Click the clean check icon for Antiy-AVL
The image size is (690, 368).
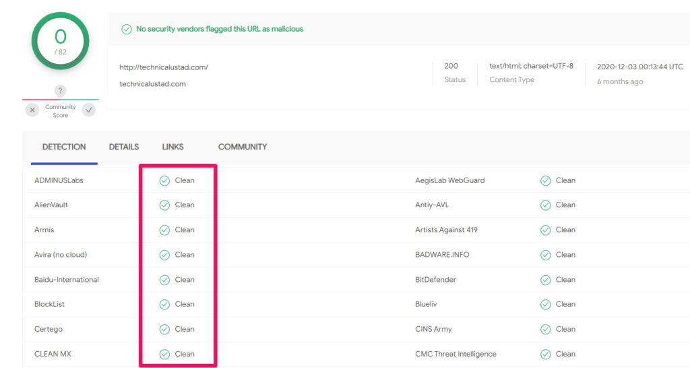click(546, 205)
